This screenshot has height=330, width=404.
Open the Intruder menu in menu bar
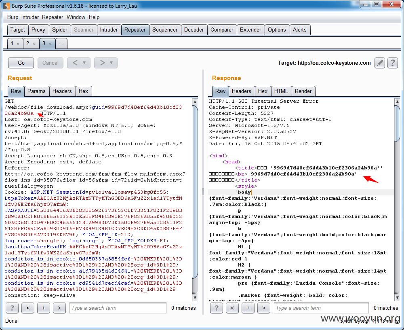[30, 17]
